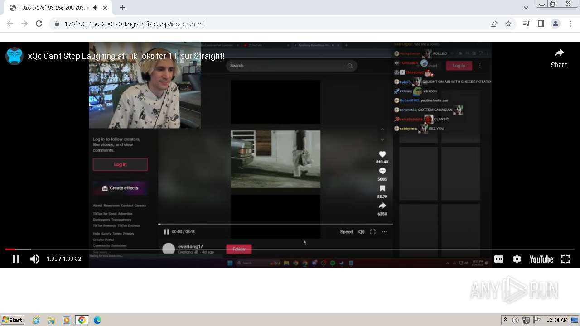Screen dimensions: 580x326
Task: Toggle the Chrome side panel
Action: tap(541, 24)
